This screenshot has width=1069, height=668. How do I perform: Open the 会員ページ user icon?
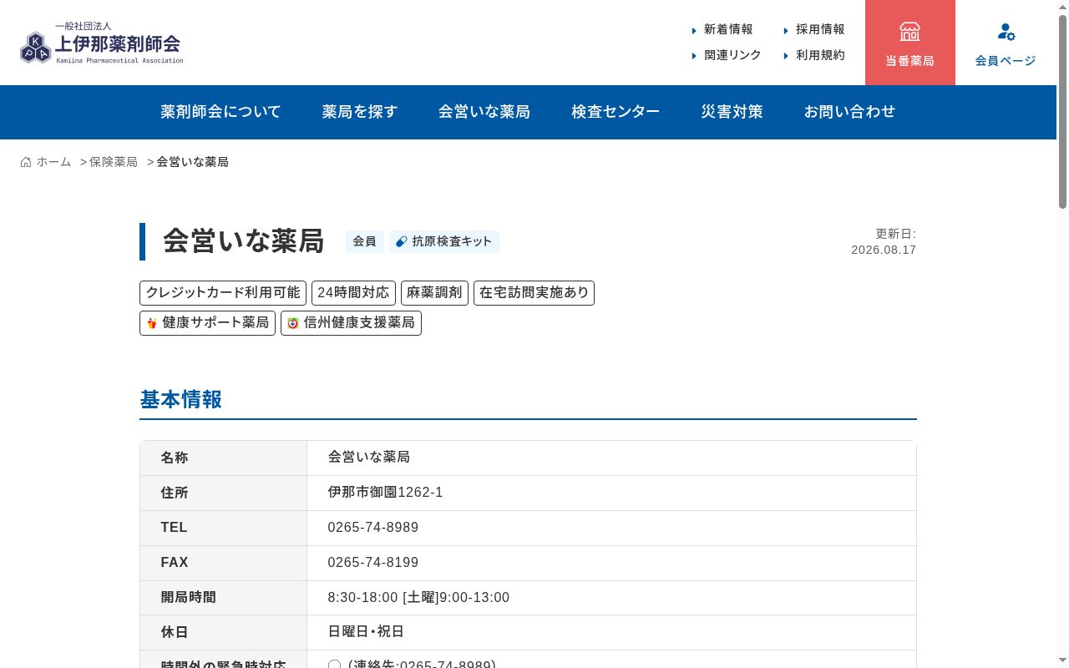point(1006,32)
